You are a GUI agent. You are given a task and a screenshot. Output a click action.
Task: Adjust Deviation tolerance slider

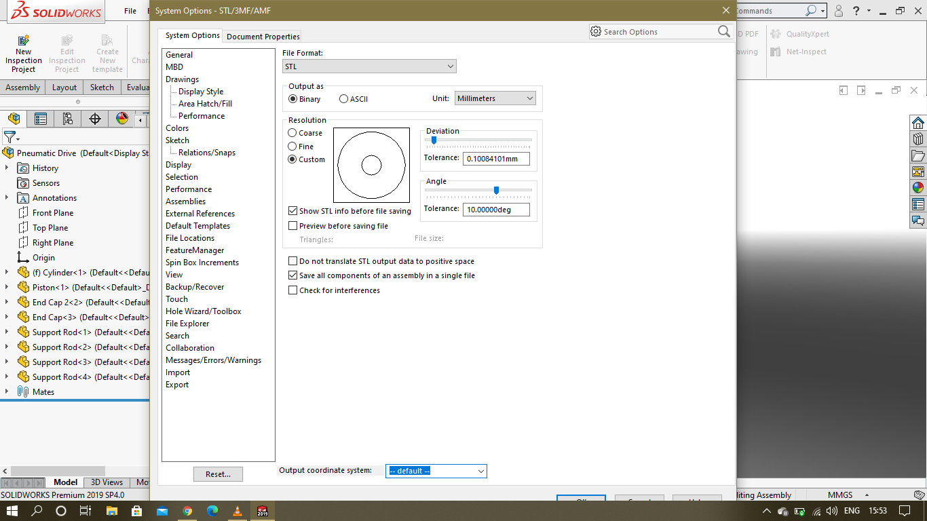pyautogui.click(x=434, y=140)
